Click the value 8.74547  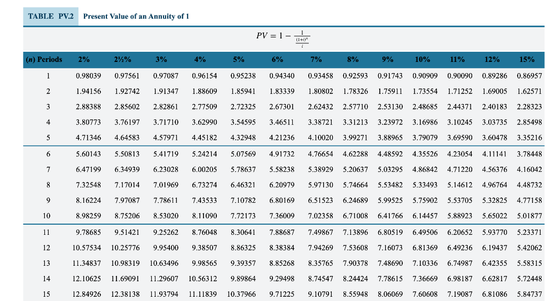coord(321,279)
